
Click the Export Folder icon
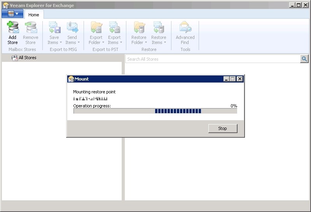96,27
